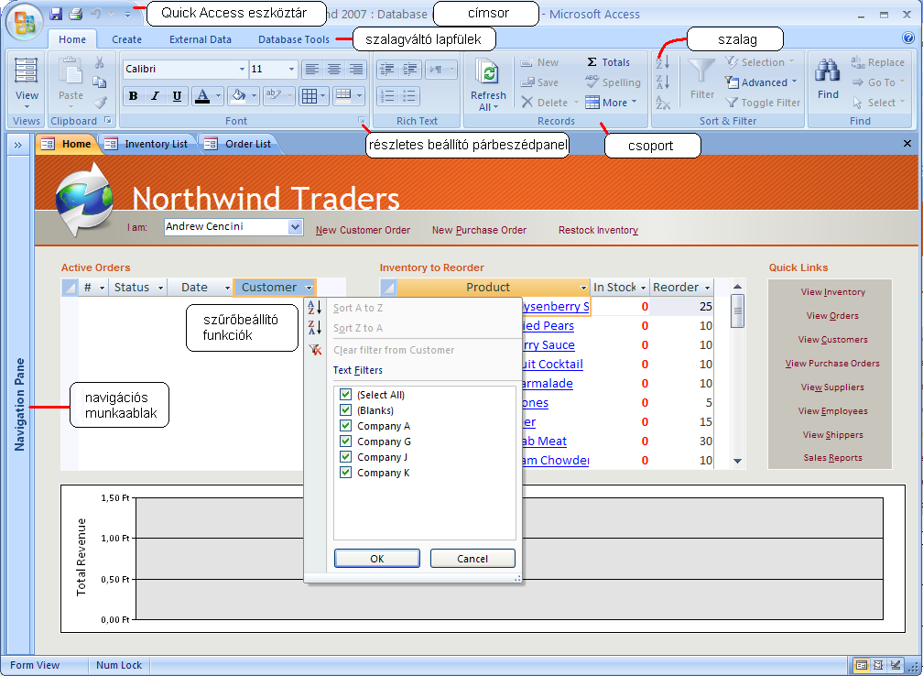Switch to Inventory List document tab

pyautogui.click(x=147, y=144)
